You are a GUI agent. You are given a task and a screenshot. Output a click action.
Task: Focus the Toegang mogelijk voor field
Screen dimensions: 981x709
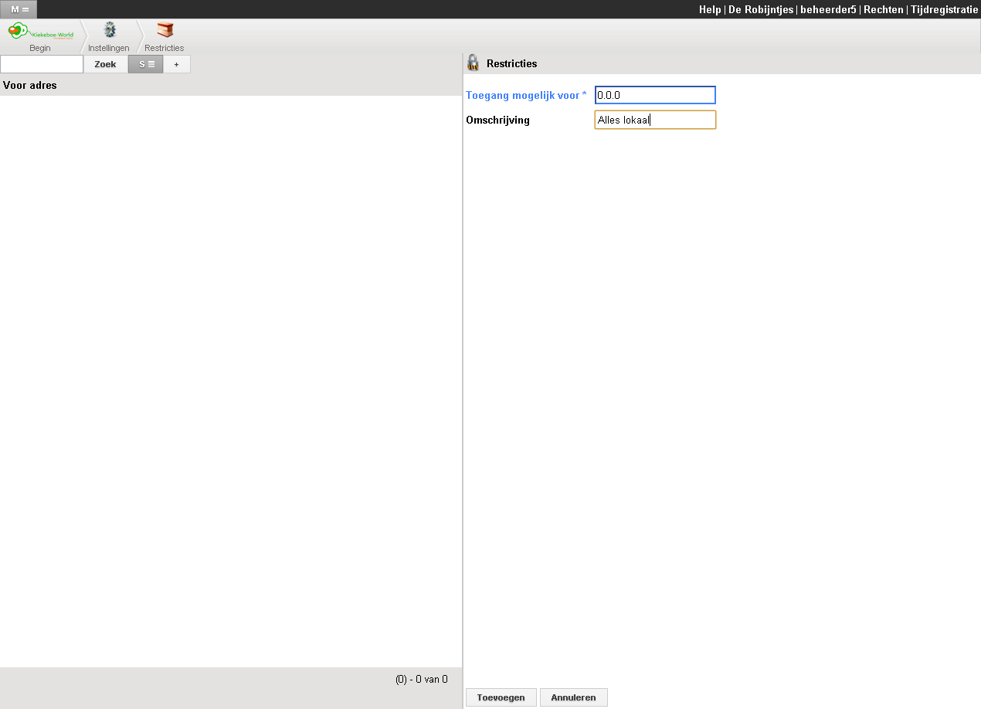(655, 95)
